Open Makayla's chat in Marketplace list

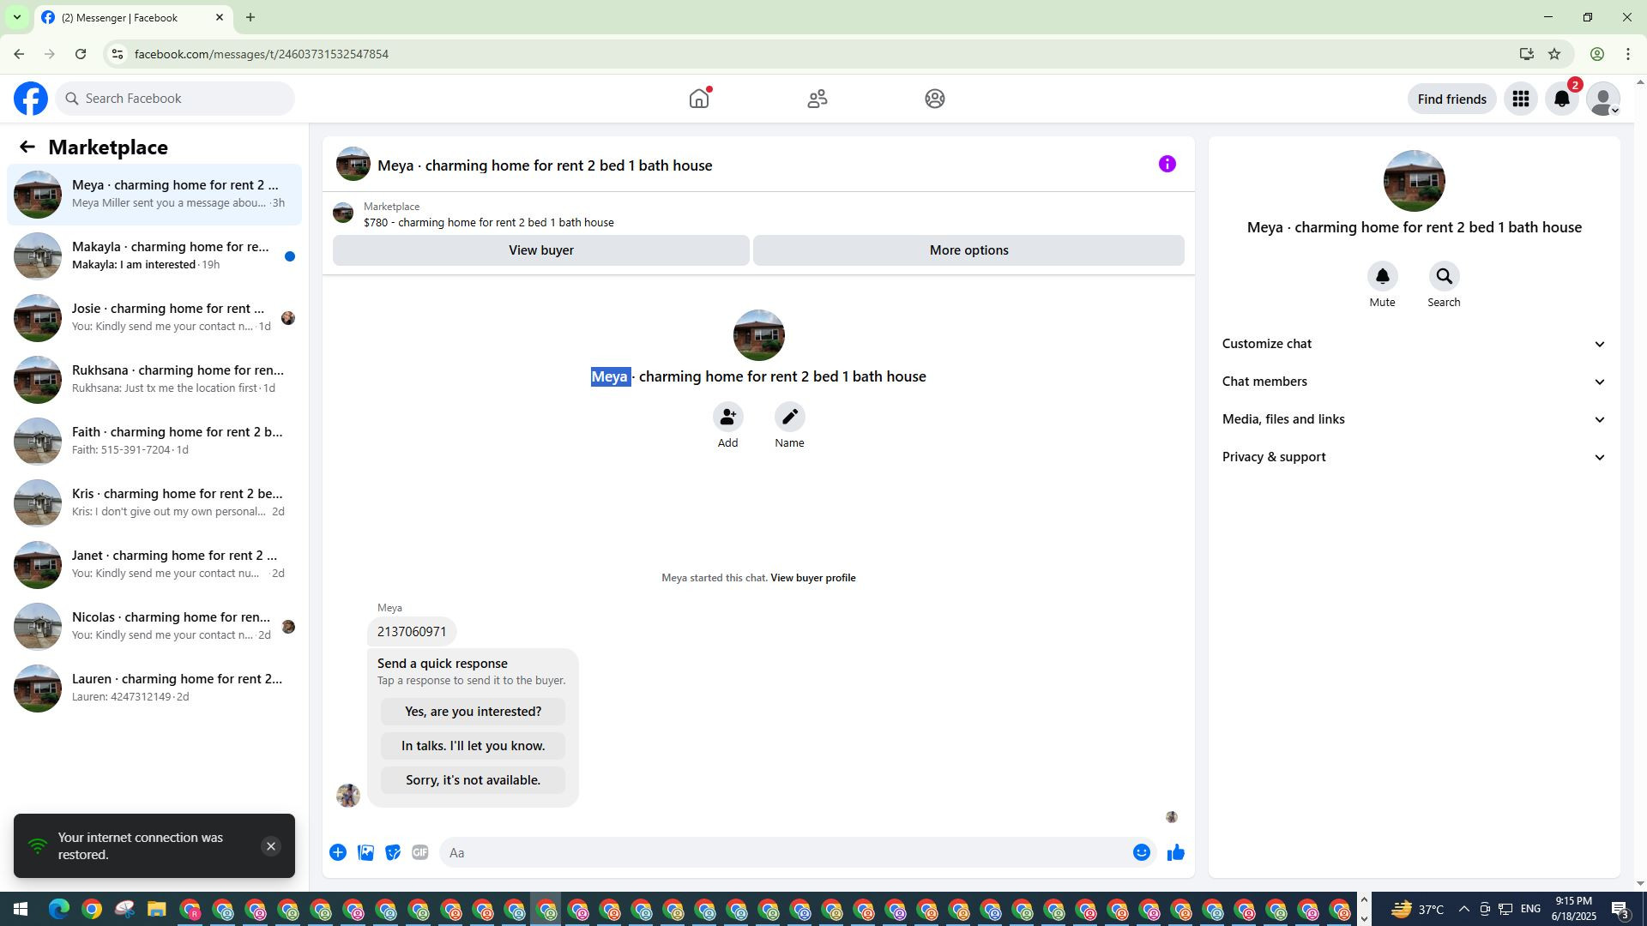coord(154,256)
